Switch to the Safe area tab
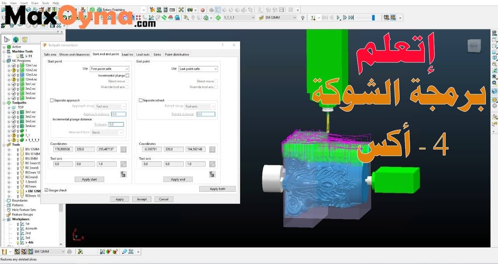498x264 pixels. pyautogui.click(x=50, y=54)
